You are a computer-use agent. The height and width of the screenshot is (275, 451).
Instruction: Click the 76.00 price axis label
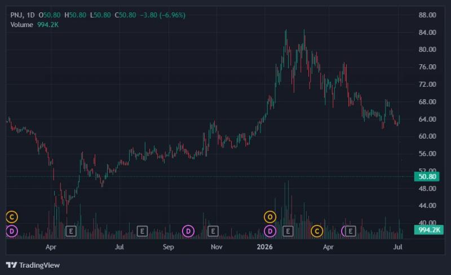click(427, 66)
